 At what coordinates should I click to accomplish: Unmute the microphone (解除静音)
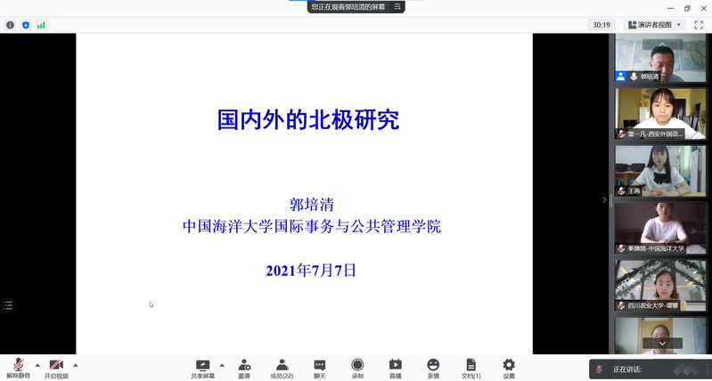pyautogui.click(x=18, y=366)
